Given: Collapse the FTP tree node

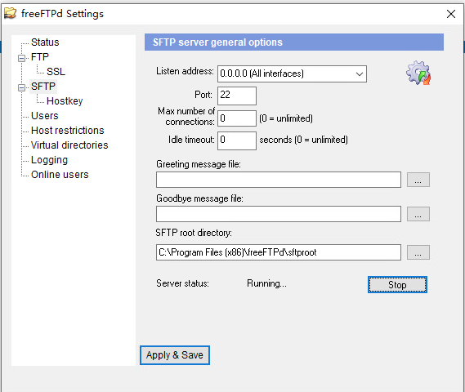Looking at the screenshot, I should (21, 58).
